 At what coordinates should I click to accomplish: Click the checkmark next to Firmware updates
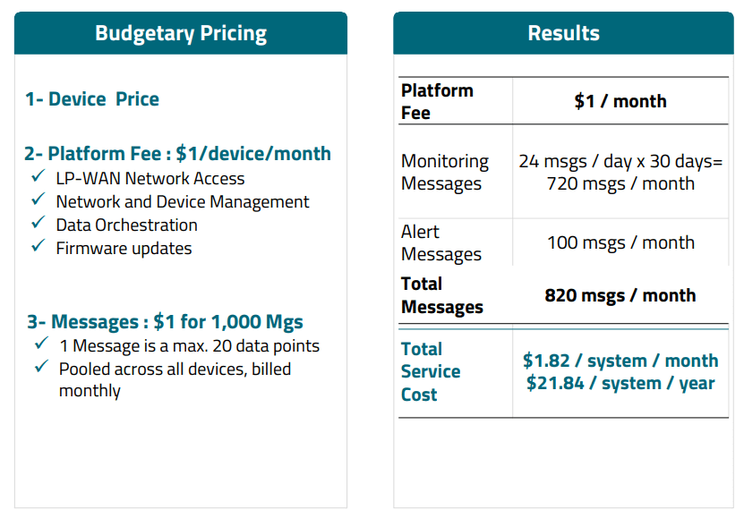[x=38, y=246]
